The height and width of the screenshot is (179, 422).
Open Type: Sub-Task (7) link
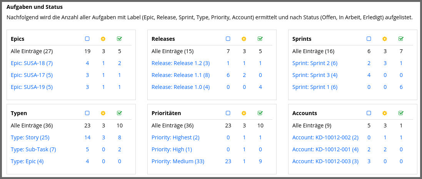pyautogui.click(x=33, y=149)
